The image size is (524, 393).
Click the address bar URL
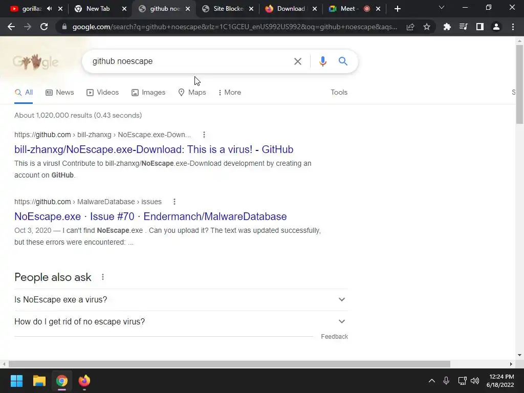pos(234,27)
